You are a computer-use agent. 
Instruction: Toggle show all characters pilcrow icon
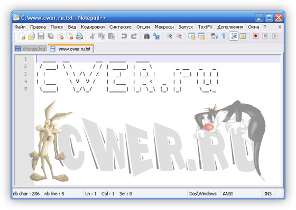224,36
